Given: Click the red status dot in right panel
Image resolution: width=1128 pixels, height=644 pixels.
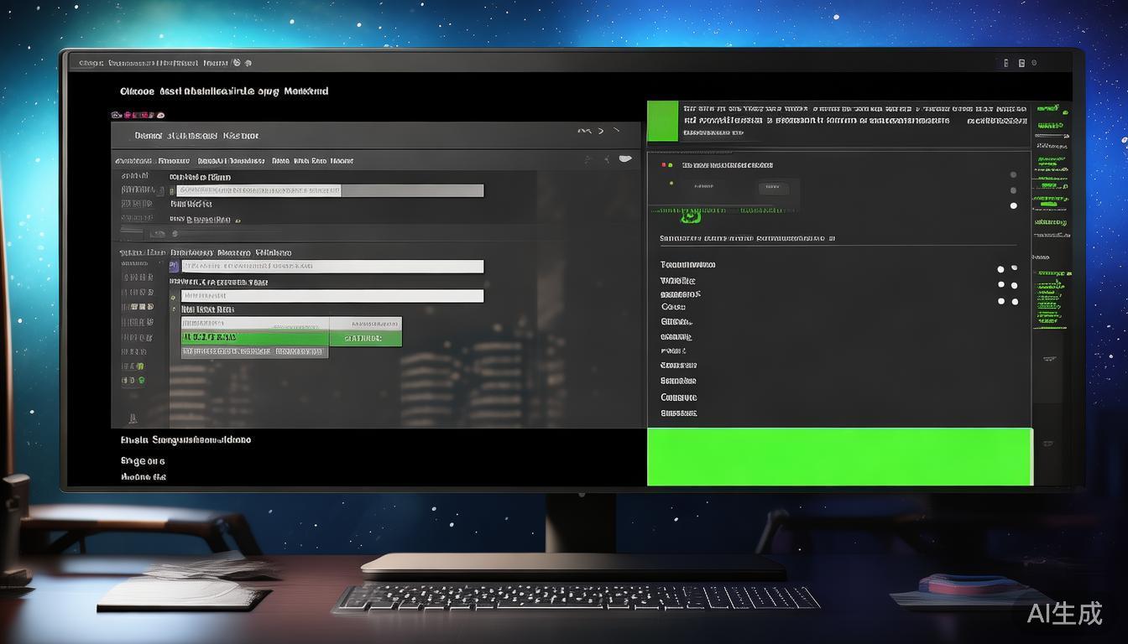Looking at the screenshot, I should point(662,165).
